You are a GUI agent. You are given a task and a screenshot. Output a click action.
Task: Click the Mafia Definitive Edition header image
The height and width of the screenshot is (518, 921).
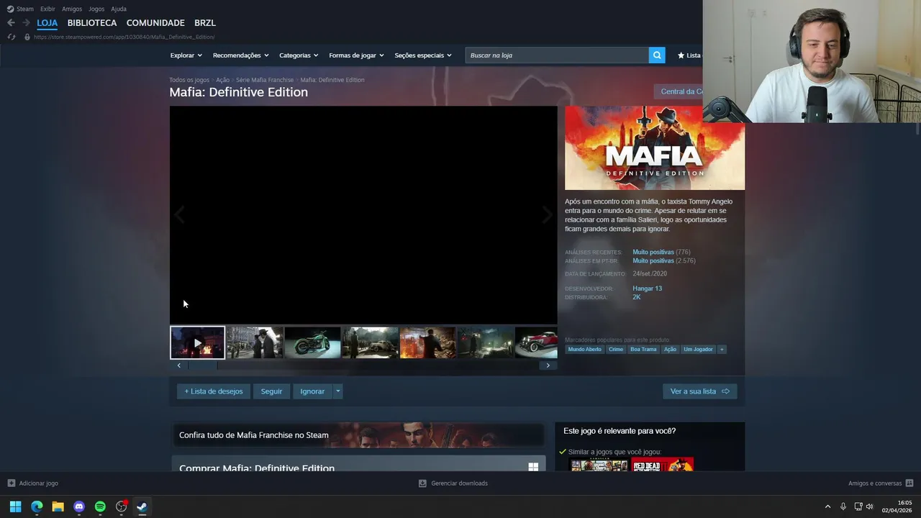(655, 148)
